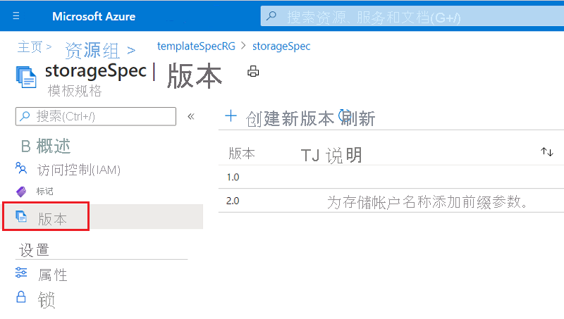This screenshot has height=319, width=564.
Task: Click the 属性 sliders icon
Action: coord(21,273)
